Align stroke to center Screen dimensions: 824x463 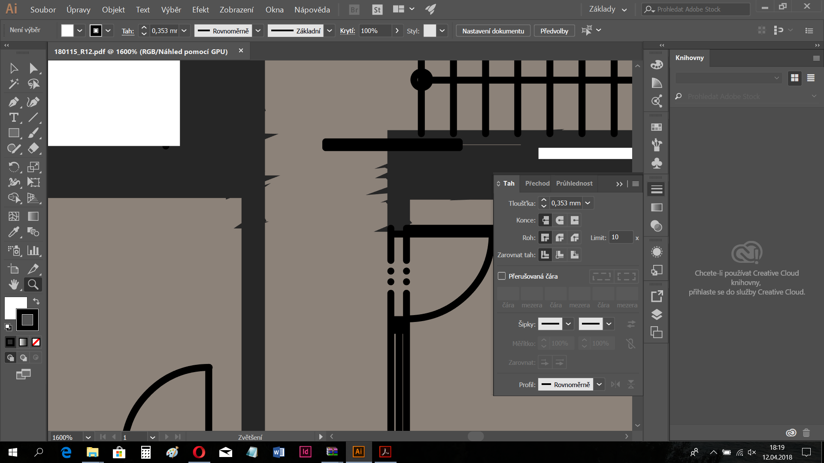coord(545,255)
